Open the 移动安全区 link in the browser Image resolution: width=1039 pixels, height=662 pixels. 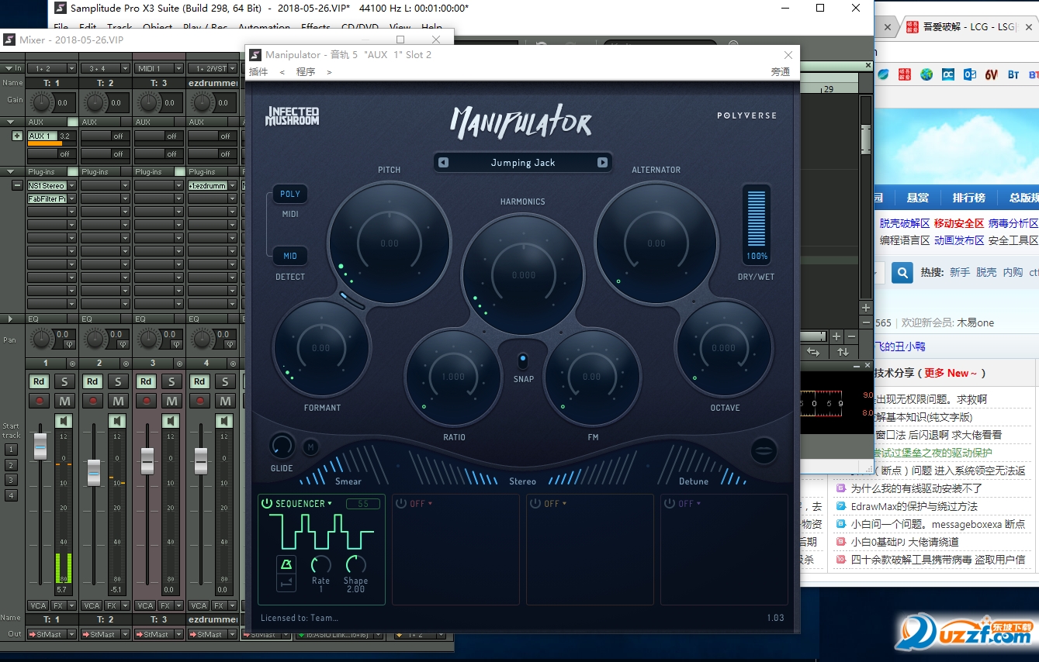click(958, 223)
